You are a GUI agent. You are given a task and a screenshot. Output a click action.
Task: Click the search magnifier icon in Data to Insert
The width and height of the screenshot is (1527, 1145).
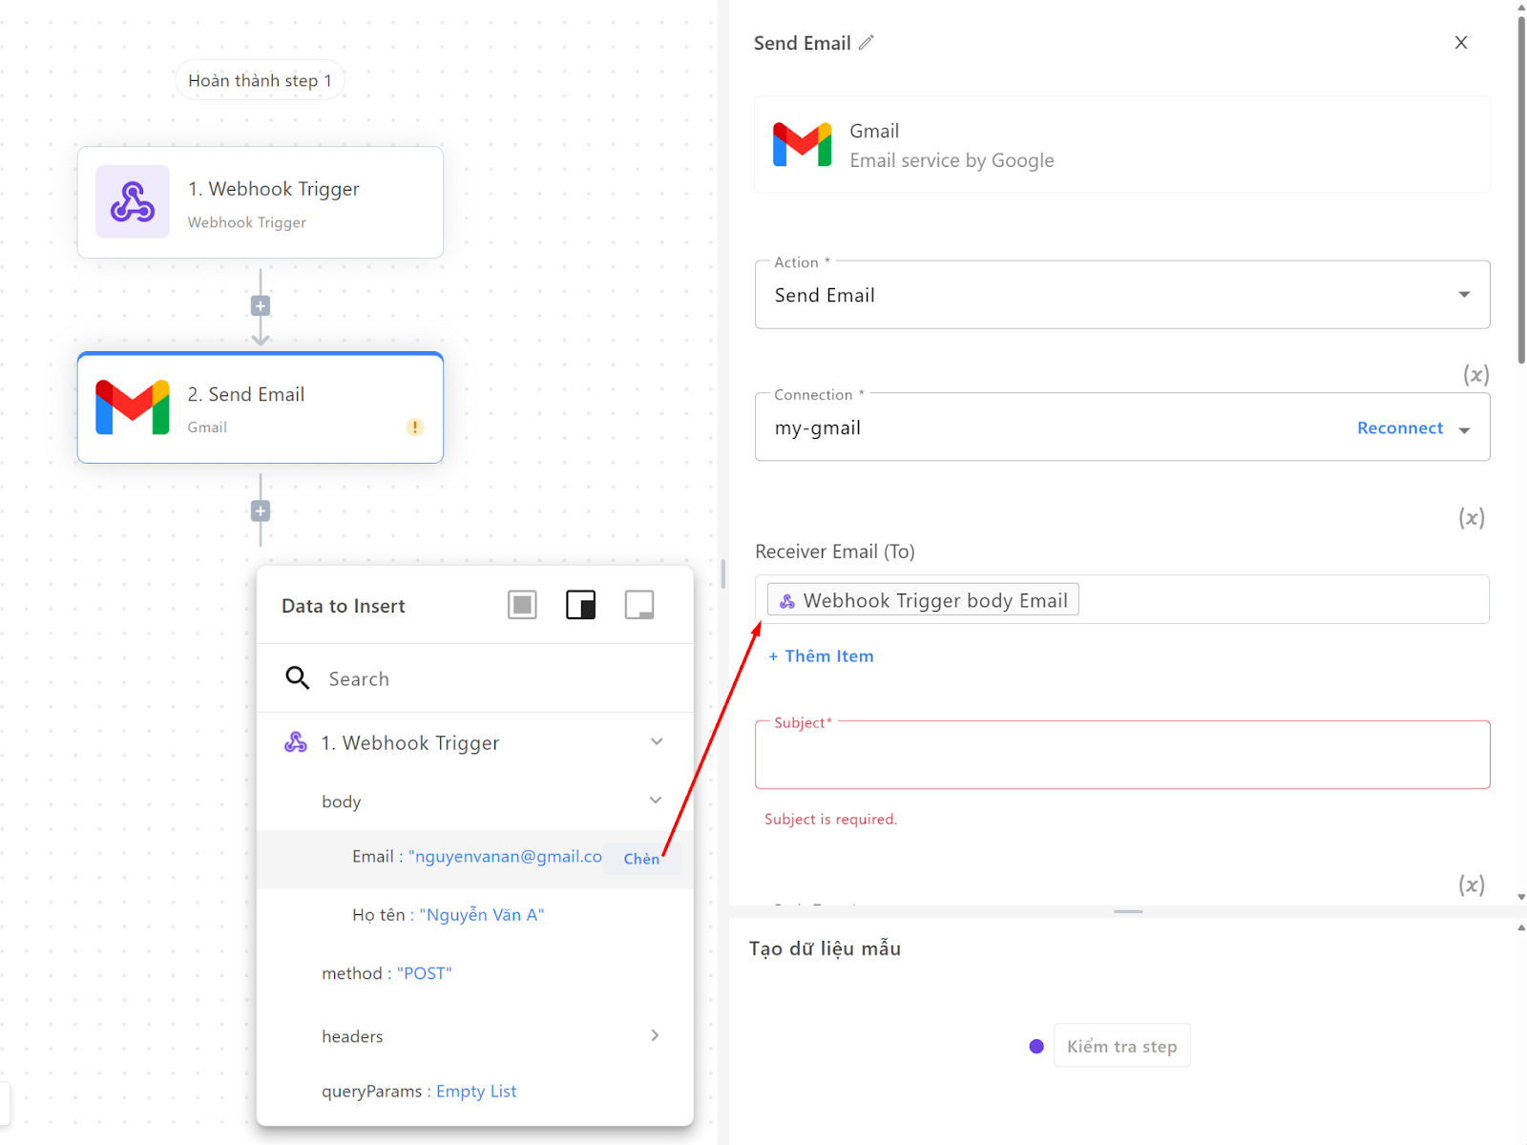point(298,678)
